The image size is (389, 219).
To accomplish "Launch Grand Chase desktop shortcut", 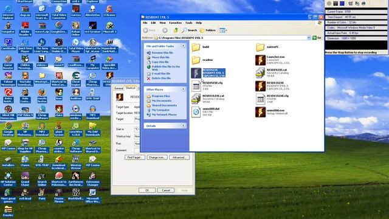I will tap(25, 179).
